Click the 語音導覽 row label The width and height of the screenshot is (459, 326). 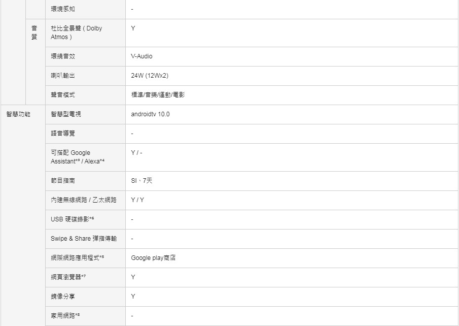[63, 134]
